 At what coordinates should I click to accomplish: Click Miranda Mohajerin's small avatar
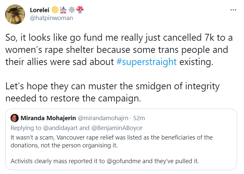coord(14,118)
